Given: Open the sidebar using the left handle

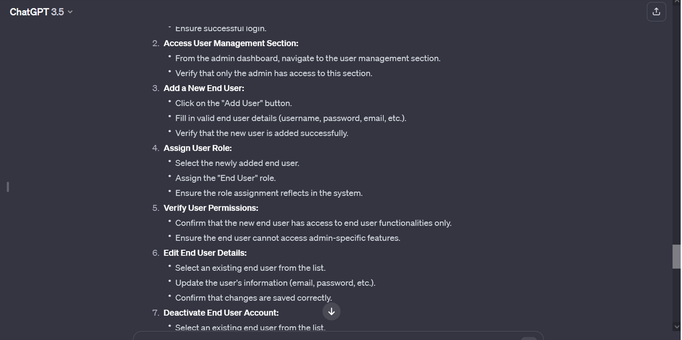Looking at the screenshot, I should pos(8,187).
